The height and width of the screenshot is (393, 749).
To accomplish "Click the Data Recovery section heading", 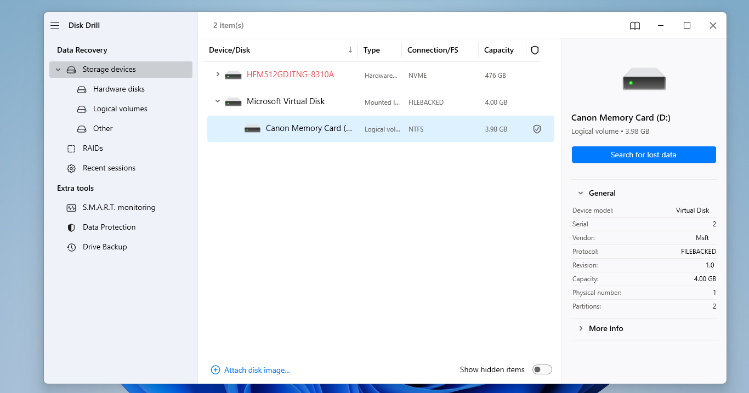I will (82, 50).
